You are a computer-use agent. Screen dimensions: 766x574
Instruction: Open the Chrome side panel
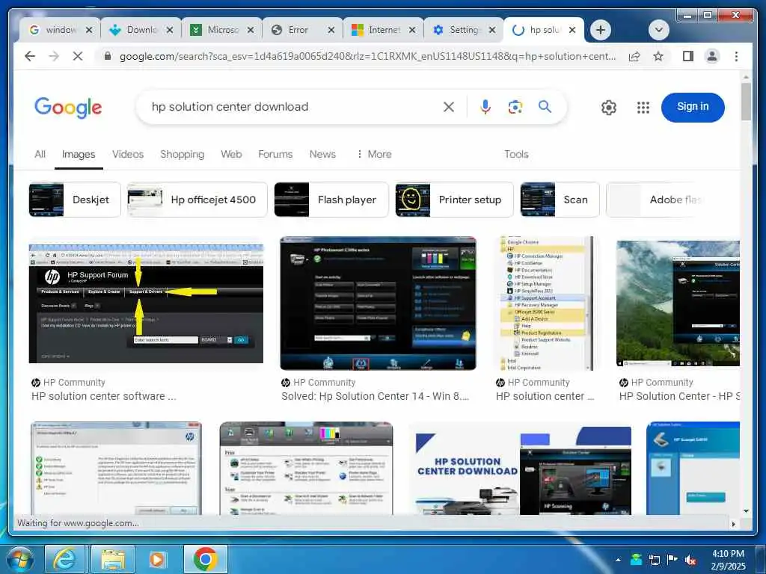[x=688, y=56]
